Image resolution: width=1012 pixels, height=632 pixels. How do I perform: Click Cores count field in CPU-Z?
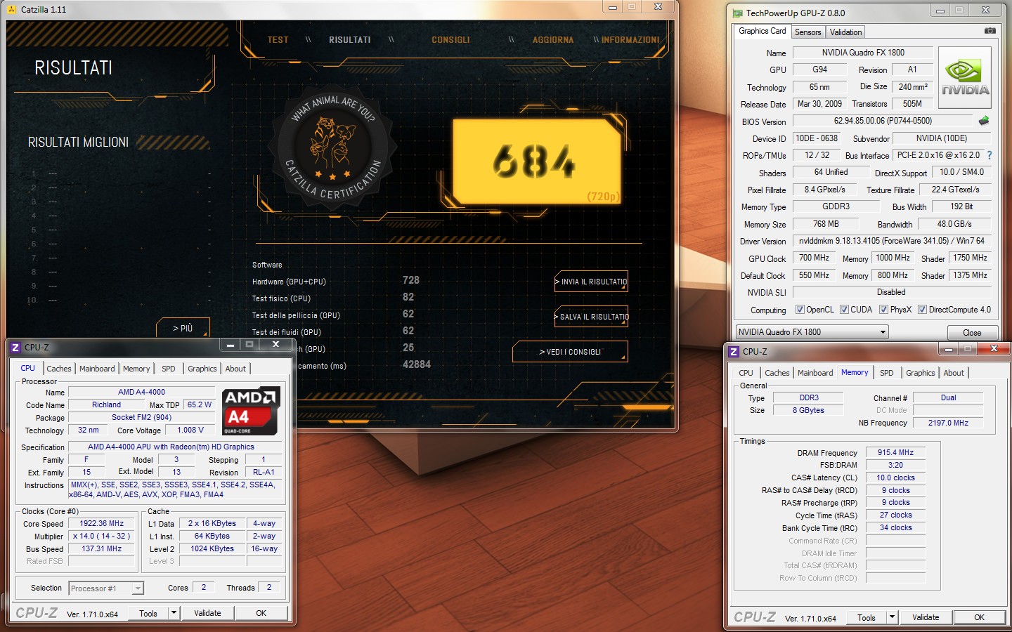[204, 587]
